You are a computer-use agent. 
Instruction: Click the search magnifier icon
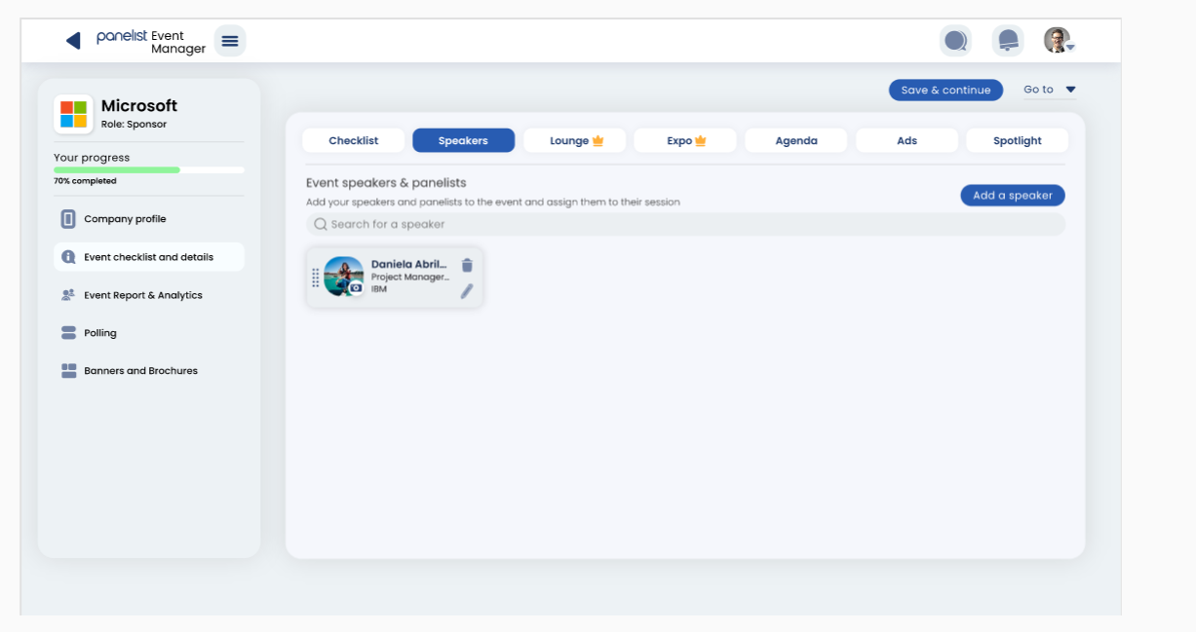pyautogui.click(x=320, y=224)
